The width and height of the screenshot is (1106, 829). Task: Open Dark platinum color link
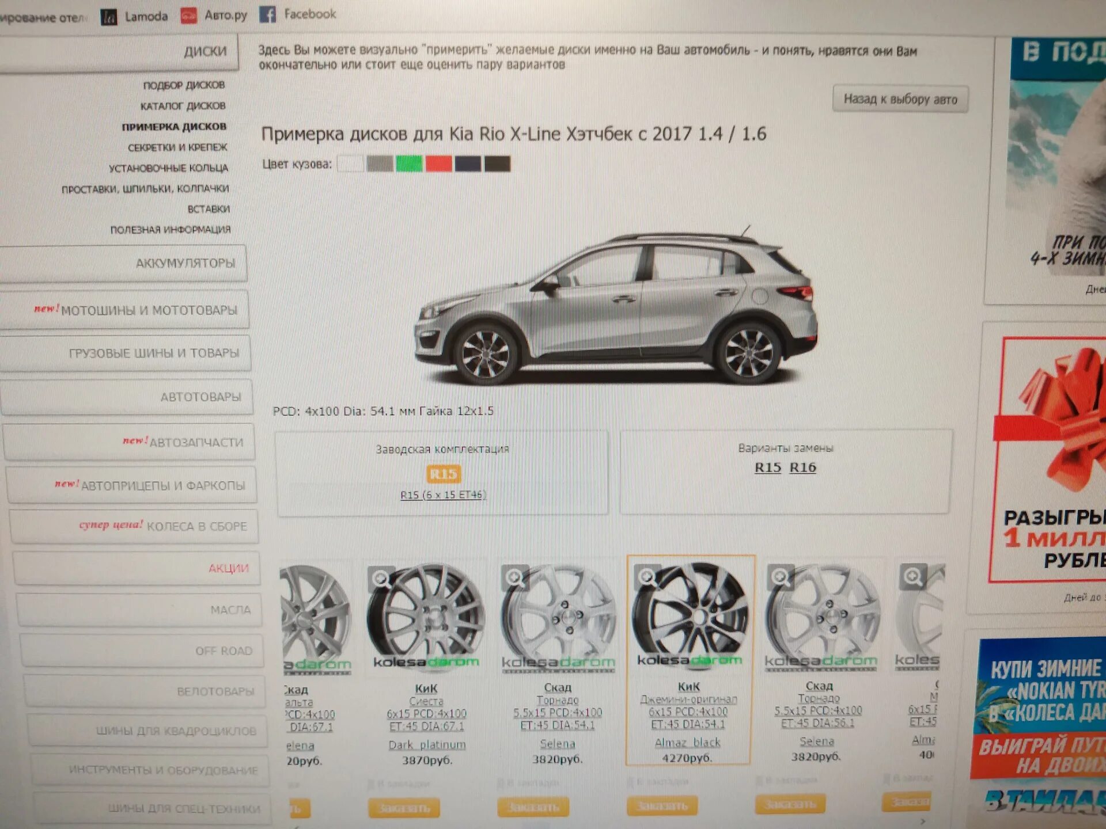click(x=427, y=745)
